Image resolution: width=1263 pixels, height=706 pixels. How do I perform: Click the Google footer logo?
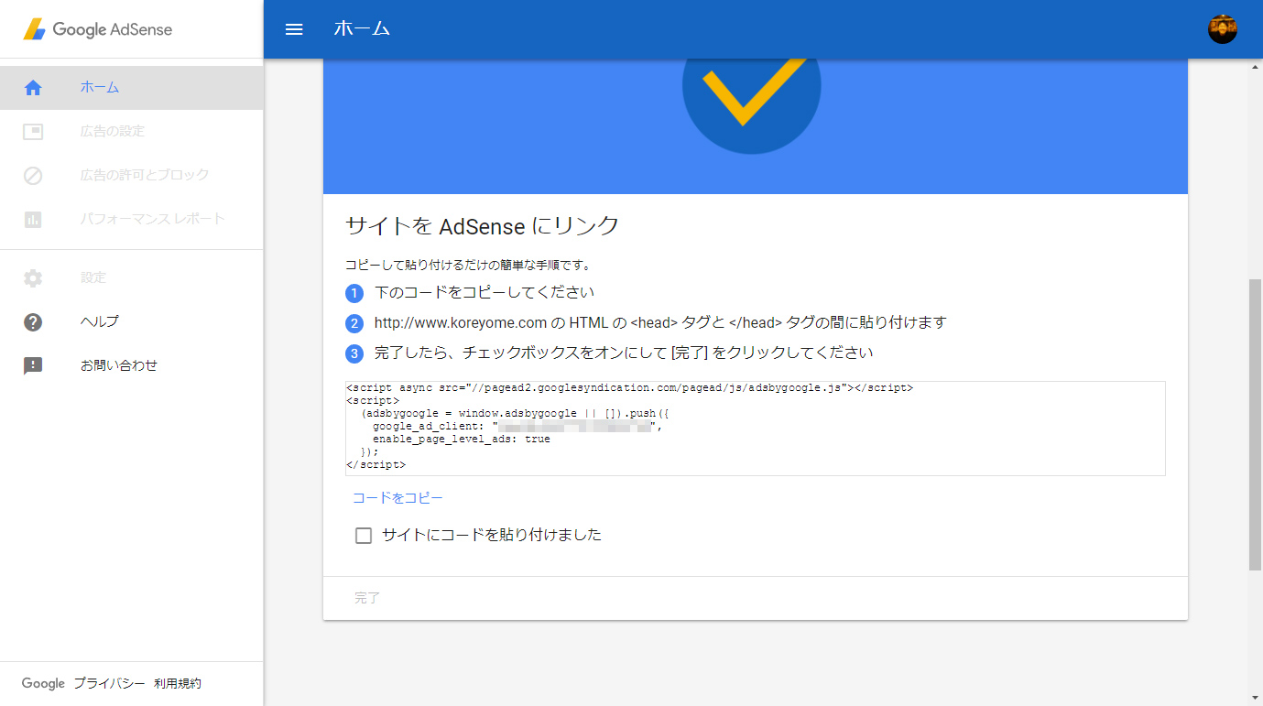click(x=43, y=684)
